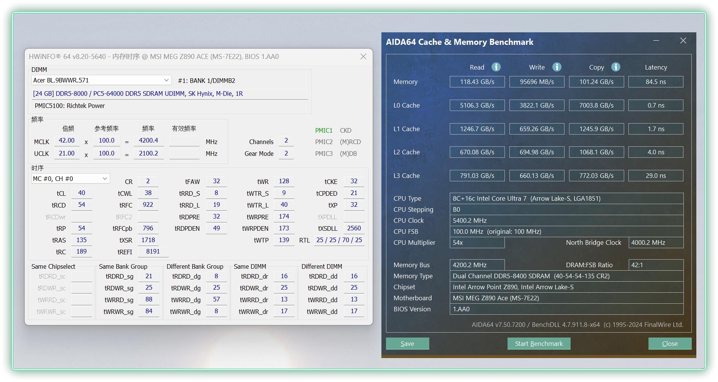
Task: Select the (M)RCD label
Action: pyautogui.click(x=350, y=142)
